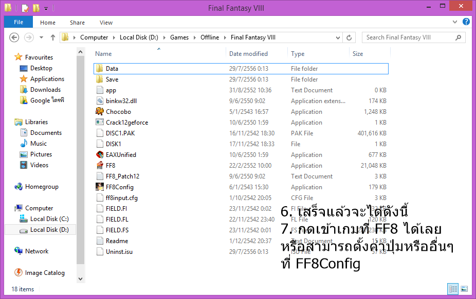
Task: Expand the ribbon with chevron
Action: pos(455,22)
